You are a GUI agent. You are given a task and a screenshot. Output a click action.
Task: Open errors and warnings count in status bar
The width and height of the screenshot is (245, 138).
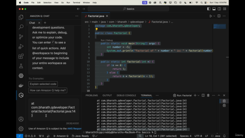[x=30, y=136]
